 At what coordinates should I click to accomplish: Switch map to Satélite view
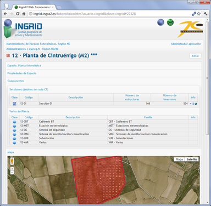coord(192,159)
